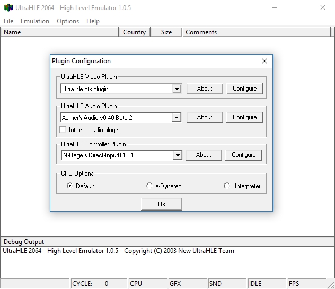Expand the Audio Plugin dropdown arrow
335x289 pixels.
point(177,117)
